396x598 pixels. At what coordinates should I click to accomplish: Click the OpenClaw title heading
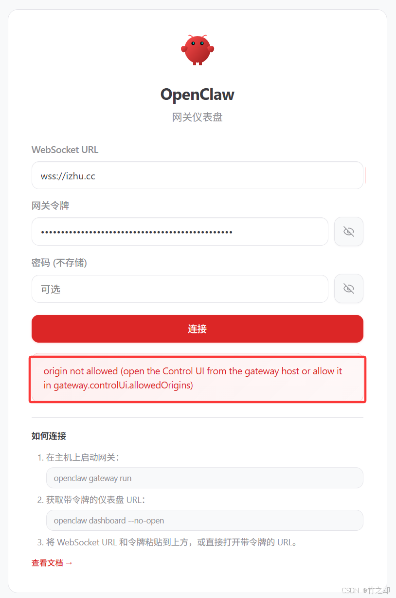pyautogui.click(x=198, y=95)
